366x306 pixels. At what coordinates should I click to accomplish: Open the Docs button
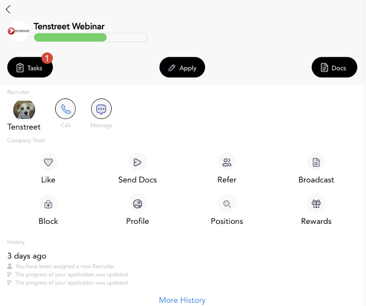pos(334,68)
